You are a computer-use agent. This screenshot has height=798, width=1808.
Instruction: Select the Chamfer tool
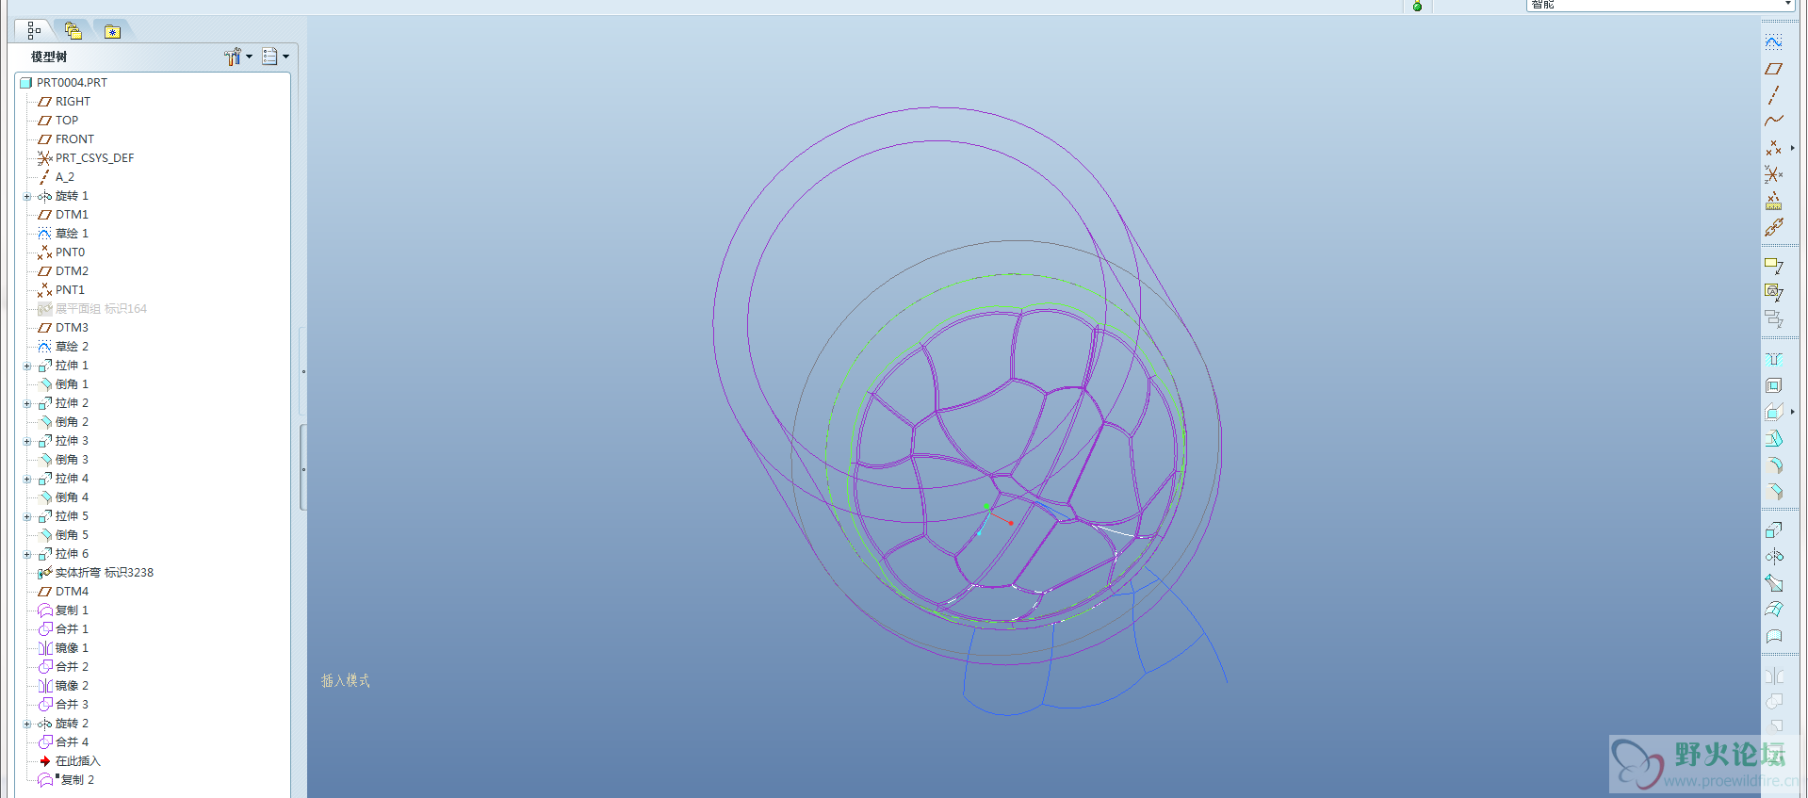(1773, 491)
